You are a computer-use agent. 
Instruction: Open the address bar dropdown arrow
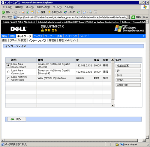(x=128, y=17)
